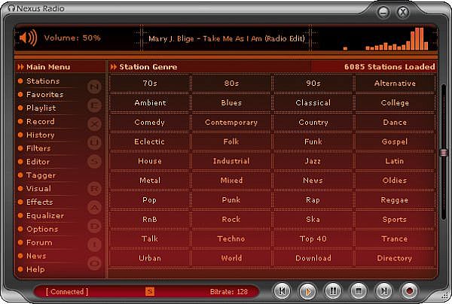Click the previous track button

(282, 291)
